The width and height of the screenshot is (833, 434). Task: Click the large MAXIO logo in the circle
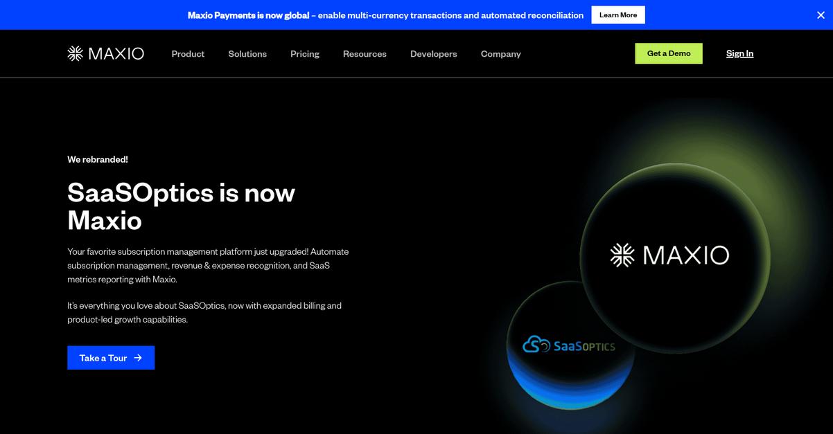tap(669, 255)
